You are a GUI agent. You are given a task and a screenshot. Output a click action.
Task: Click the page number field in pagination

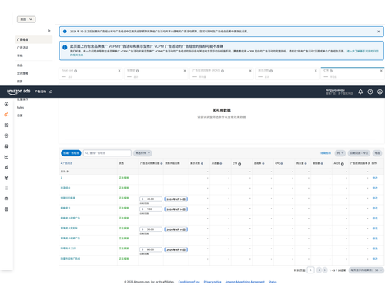click(310, 270)
